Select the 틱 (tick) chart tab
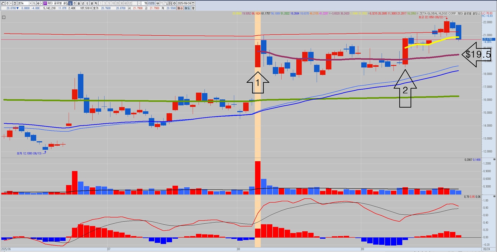 click(x=96, y=3)
